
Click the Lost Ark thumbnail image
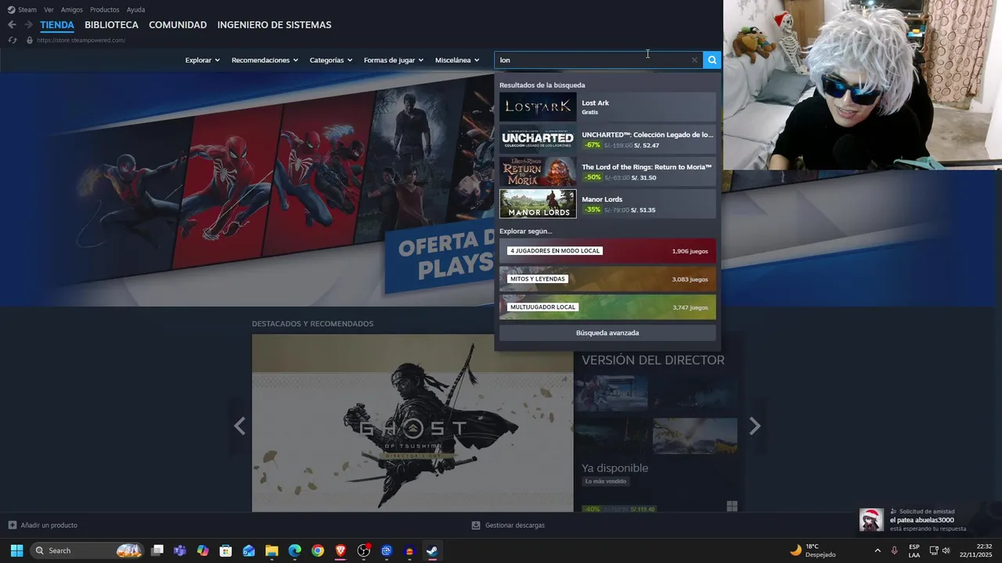pyautogui.click(x=538, y=107)
